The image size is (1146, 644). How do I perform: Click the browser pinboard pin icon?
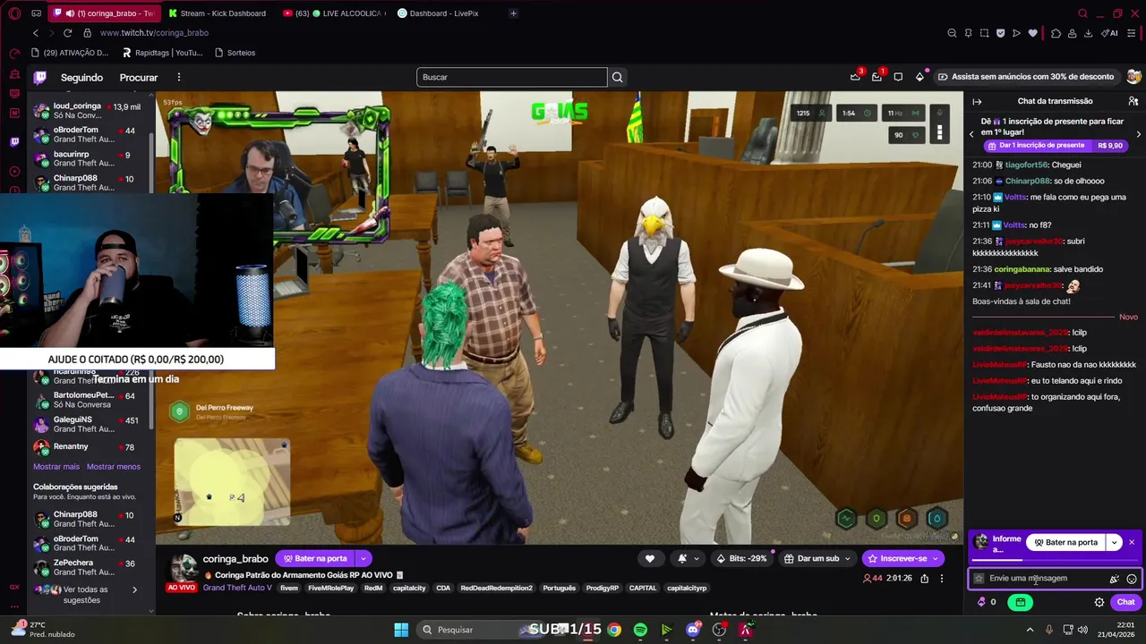coord(968,33)
